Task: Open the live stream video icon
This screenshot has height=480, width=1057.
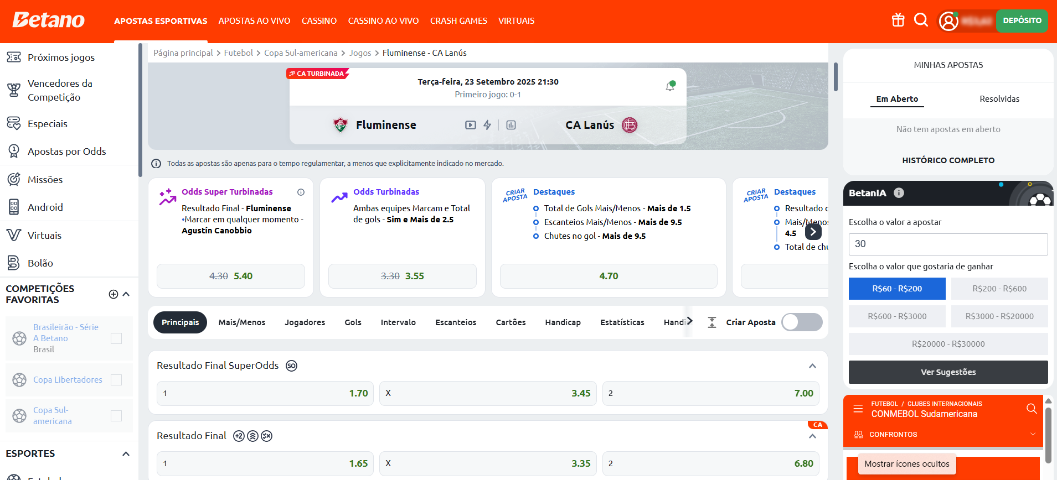Action: pos(470,125)
